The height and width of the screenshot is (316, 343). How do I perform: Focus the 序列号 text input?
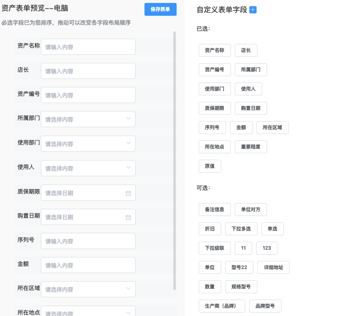pyautogui.click(x=88, y=241)
